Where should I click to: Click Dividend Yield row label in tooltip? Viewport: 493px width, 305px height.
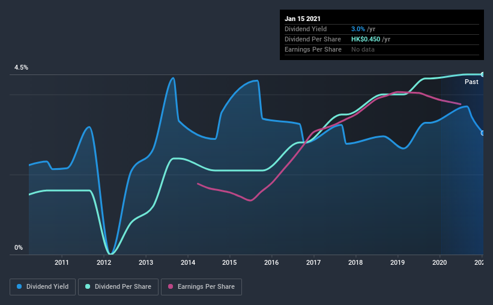(x=306, y=29)
